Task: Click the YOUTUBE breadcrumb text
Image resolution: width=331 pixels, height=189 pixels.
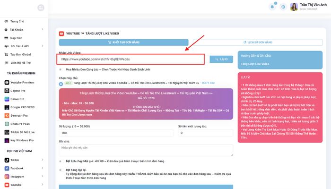Action: [73, 34]
